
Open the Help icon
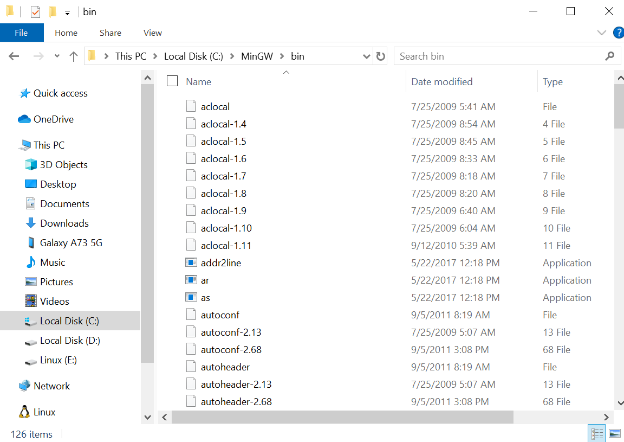tap(619, 33)
